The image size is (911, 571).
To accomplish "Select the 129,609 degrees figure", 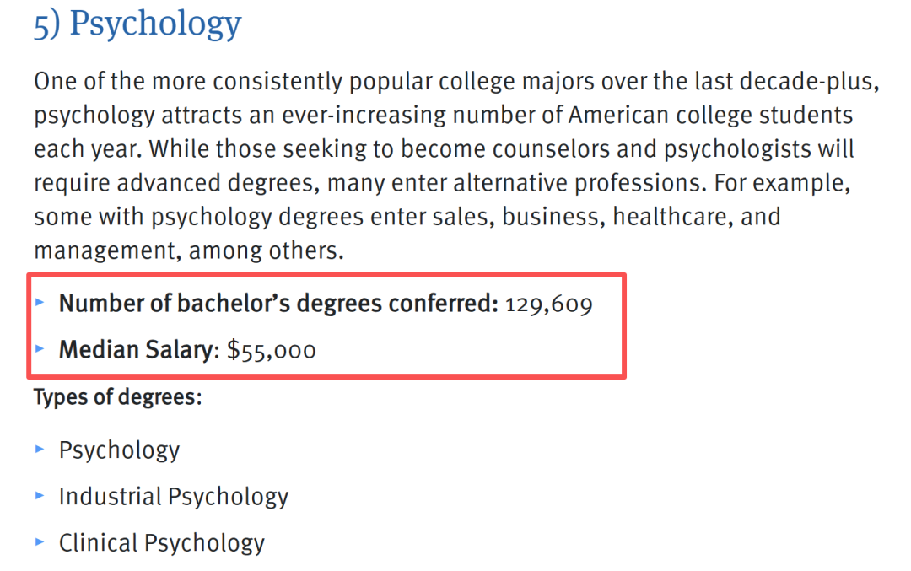I will pos(548,304).
